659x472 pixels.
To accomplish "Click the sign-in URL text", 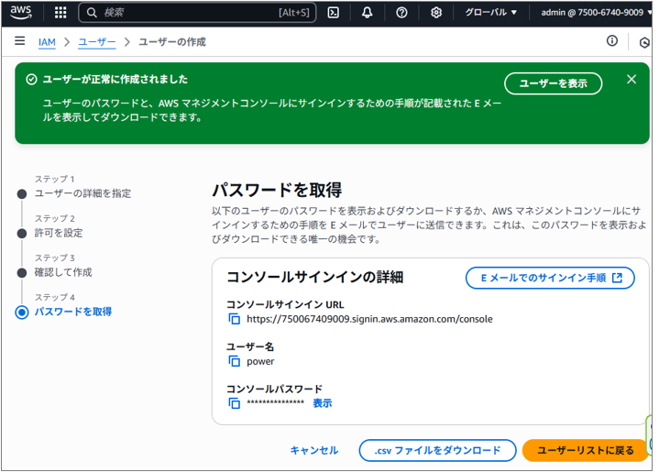I will click(369, 319).
